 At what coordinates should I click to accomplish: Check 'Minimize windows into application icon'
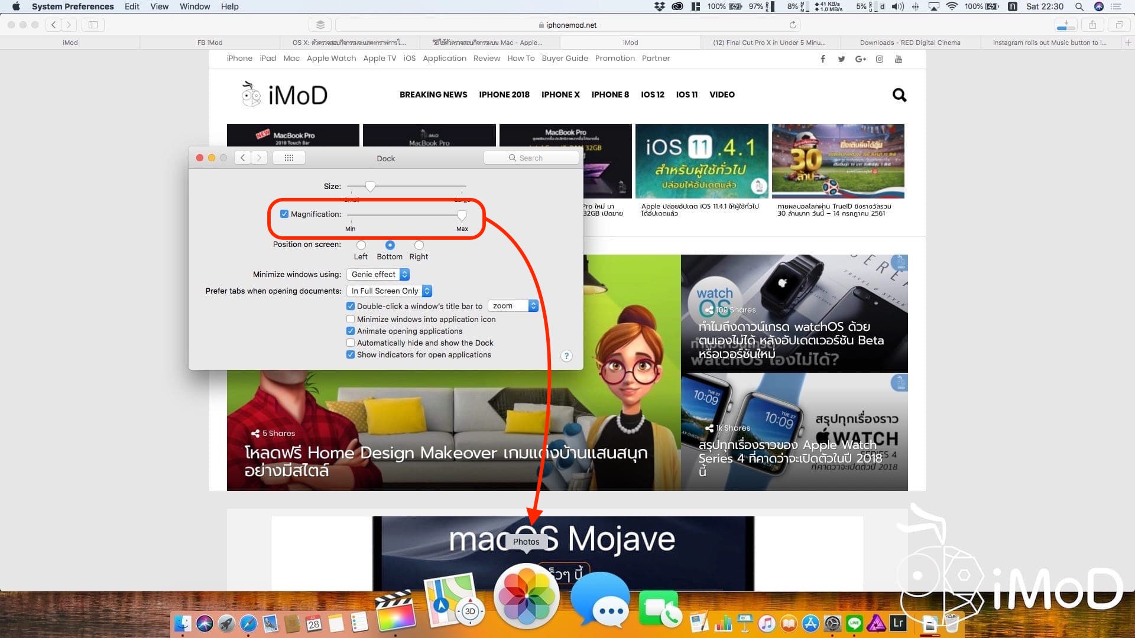[351, 319]
